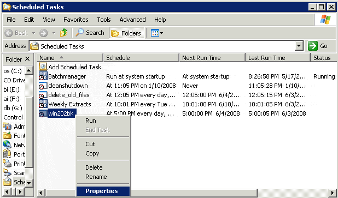338x198 pixels.
Task: Click folder pane scroll up arrow
Action: (x=29, y=70)
